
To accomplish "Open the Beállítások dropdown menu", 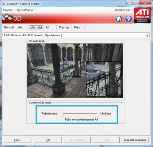I will point(124,10).
